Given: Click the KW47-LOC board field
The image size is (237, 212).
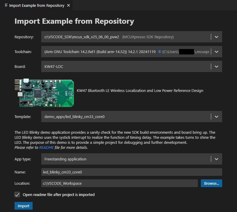Looking at the screenshot, I should coord(131,66).
